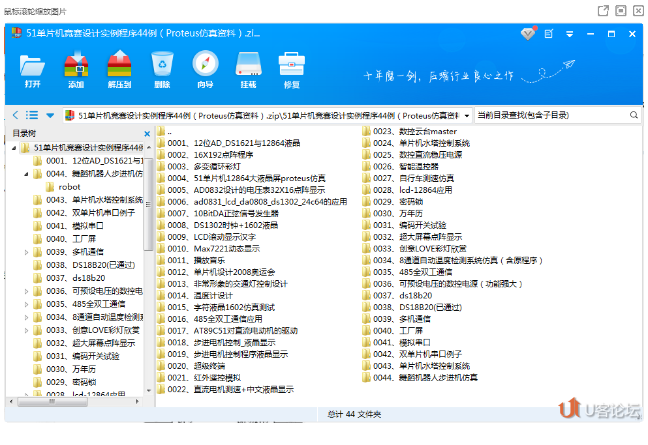Mount the archive with the 挂载 icon

coord(248,69)
